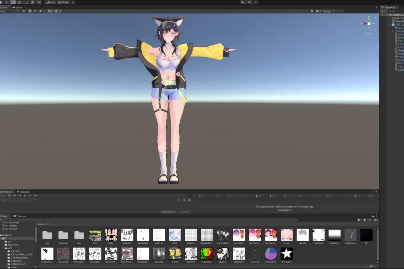Switch to the Game tab
The height and width of the screenshot is (269, 404).
pos(17,7)
